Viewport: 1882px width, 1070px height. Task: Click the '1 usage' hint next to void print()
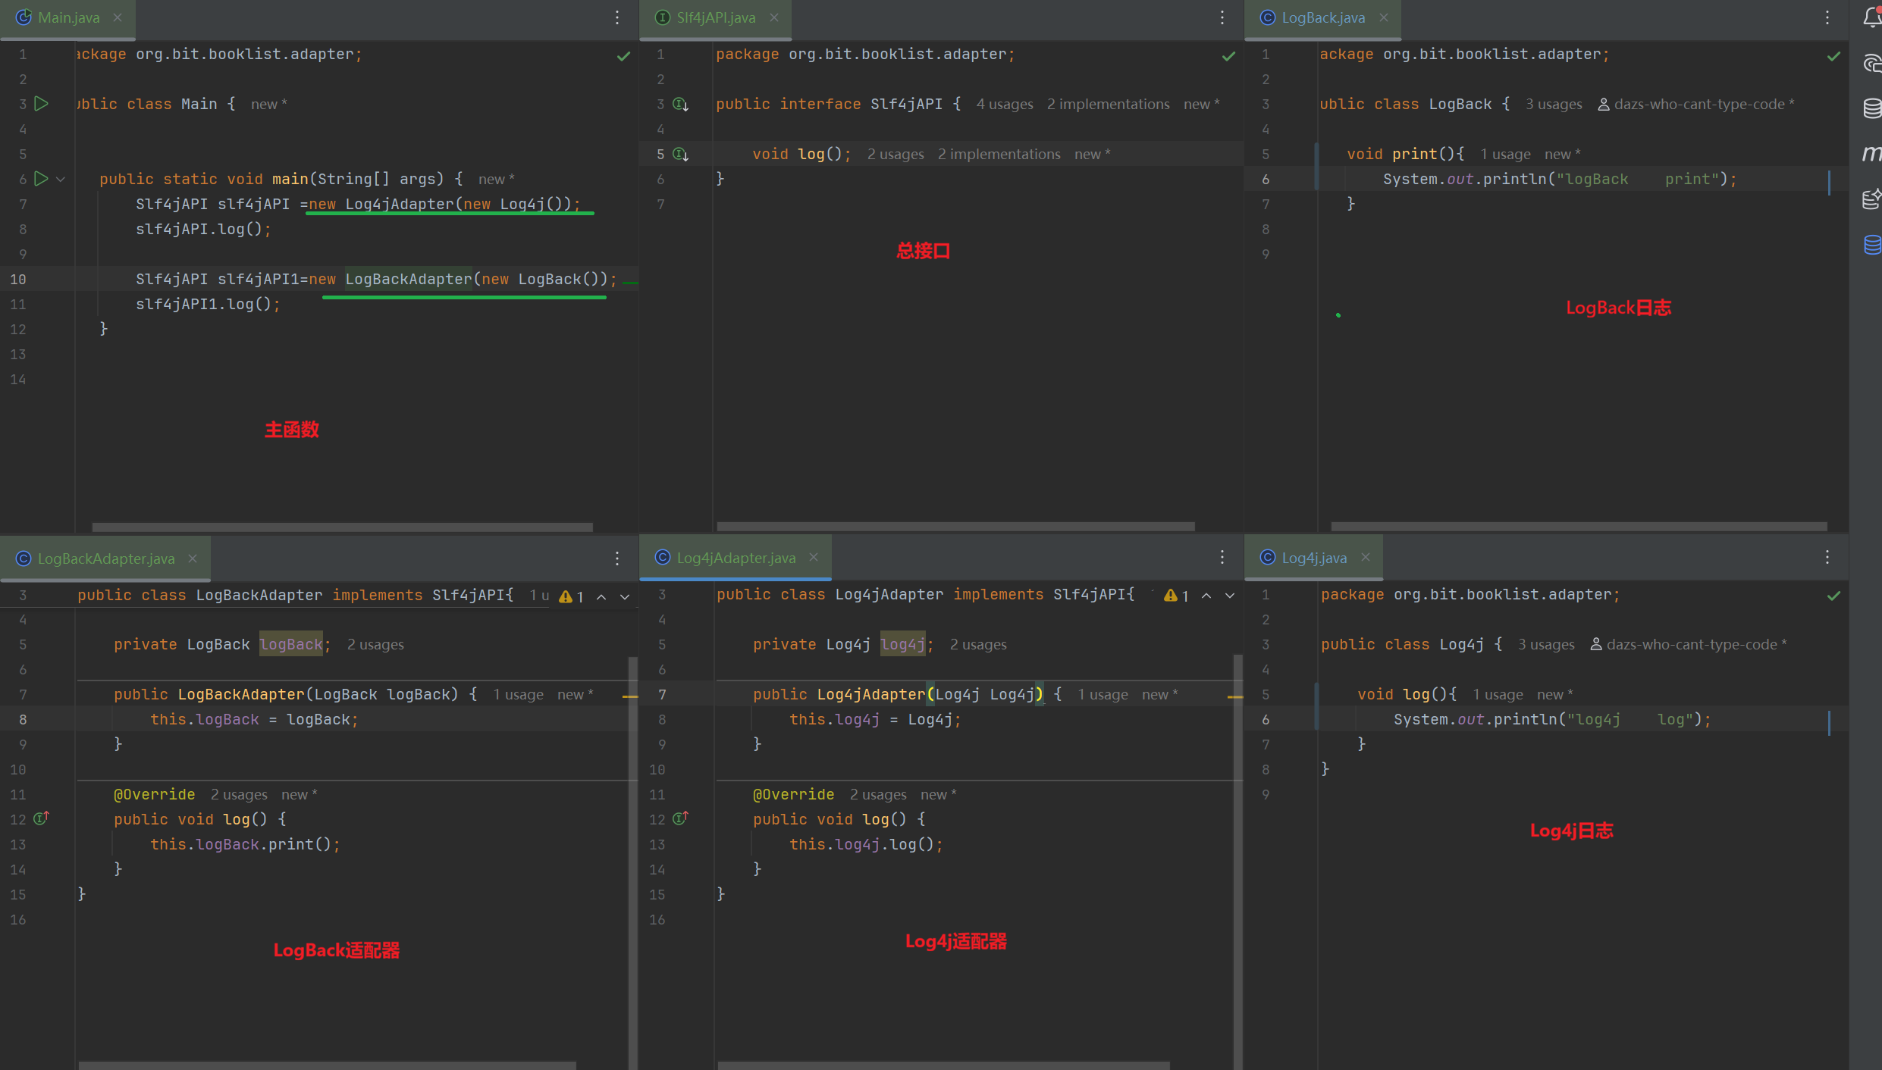[x=1505, y=155]
